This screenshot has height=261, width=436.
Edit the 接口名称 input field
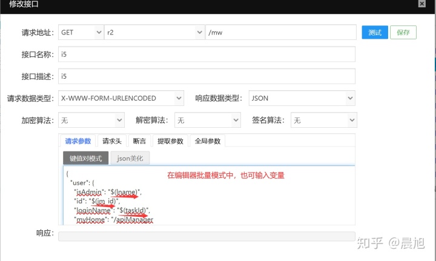[206, 55]
